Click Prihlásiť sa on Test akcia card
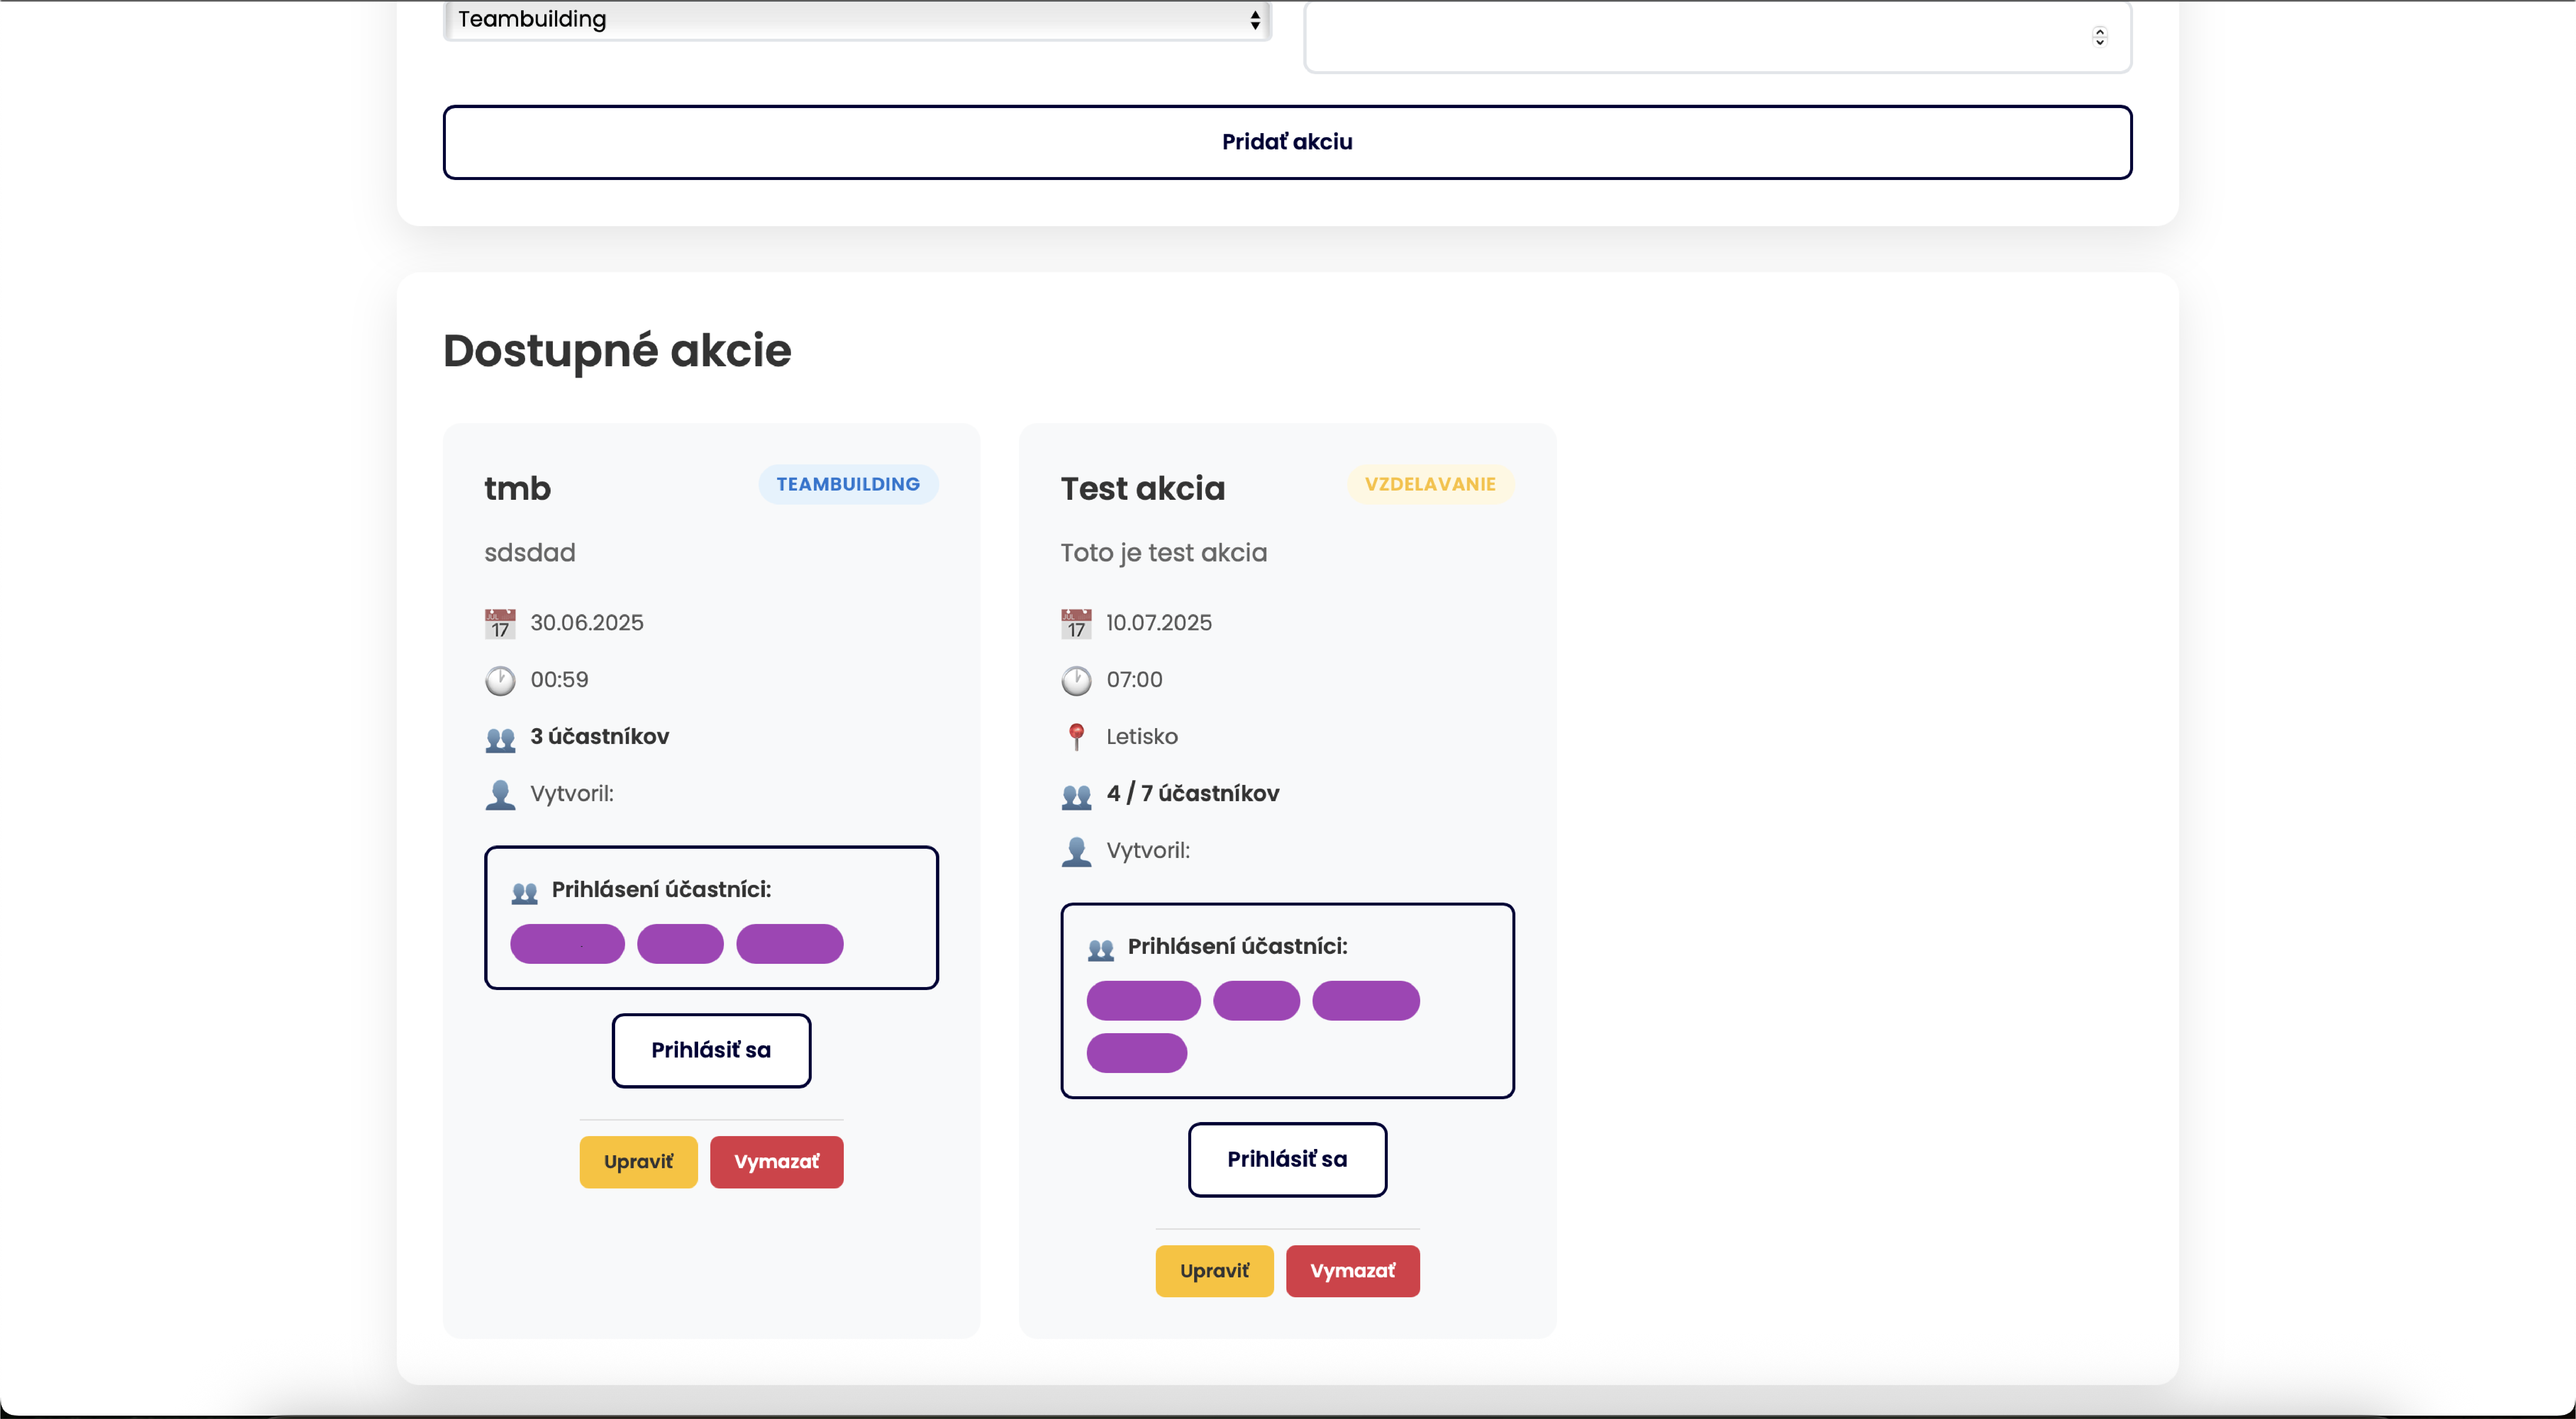This screenshot has height=1419, width=2576. pyautogui.click(x=1287, y=1159)
